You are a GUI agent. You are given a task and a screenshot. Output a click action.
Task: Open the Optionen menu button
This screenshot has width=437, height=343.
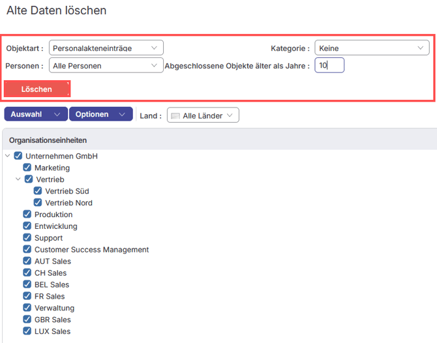pyautogui.click(x=100, y=114)
